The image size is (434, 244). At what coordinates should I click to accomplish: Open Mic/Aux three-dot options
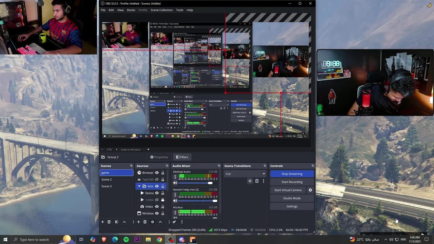coord(175,212)
